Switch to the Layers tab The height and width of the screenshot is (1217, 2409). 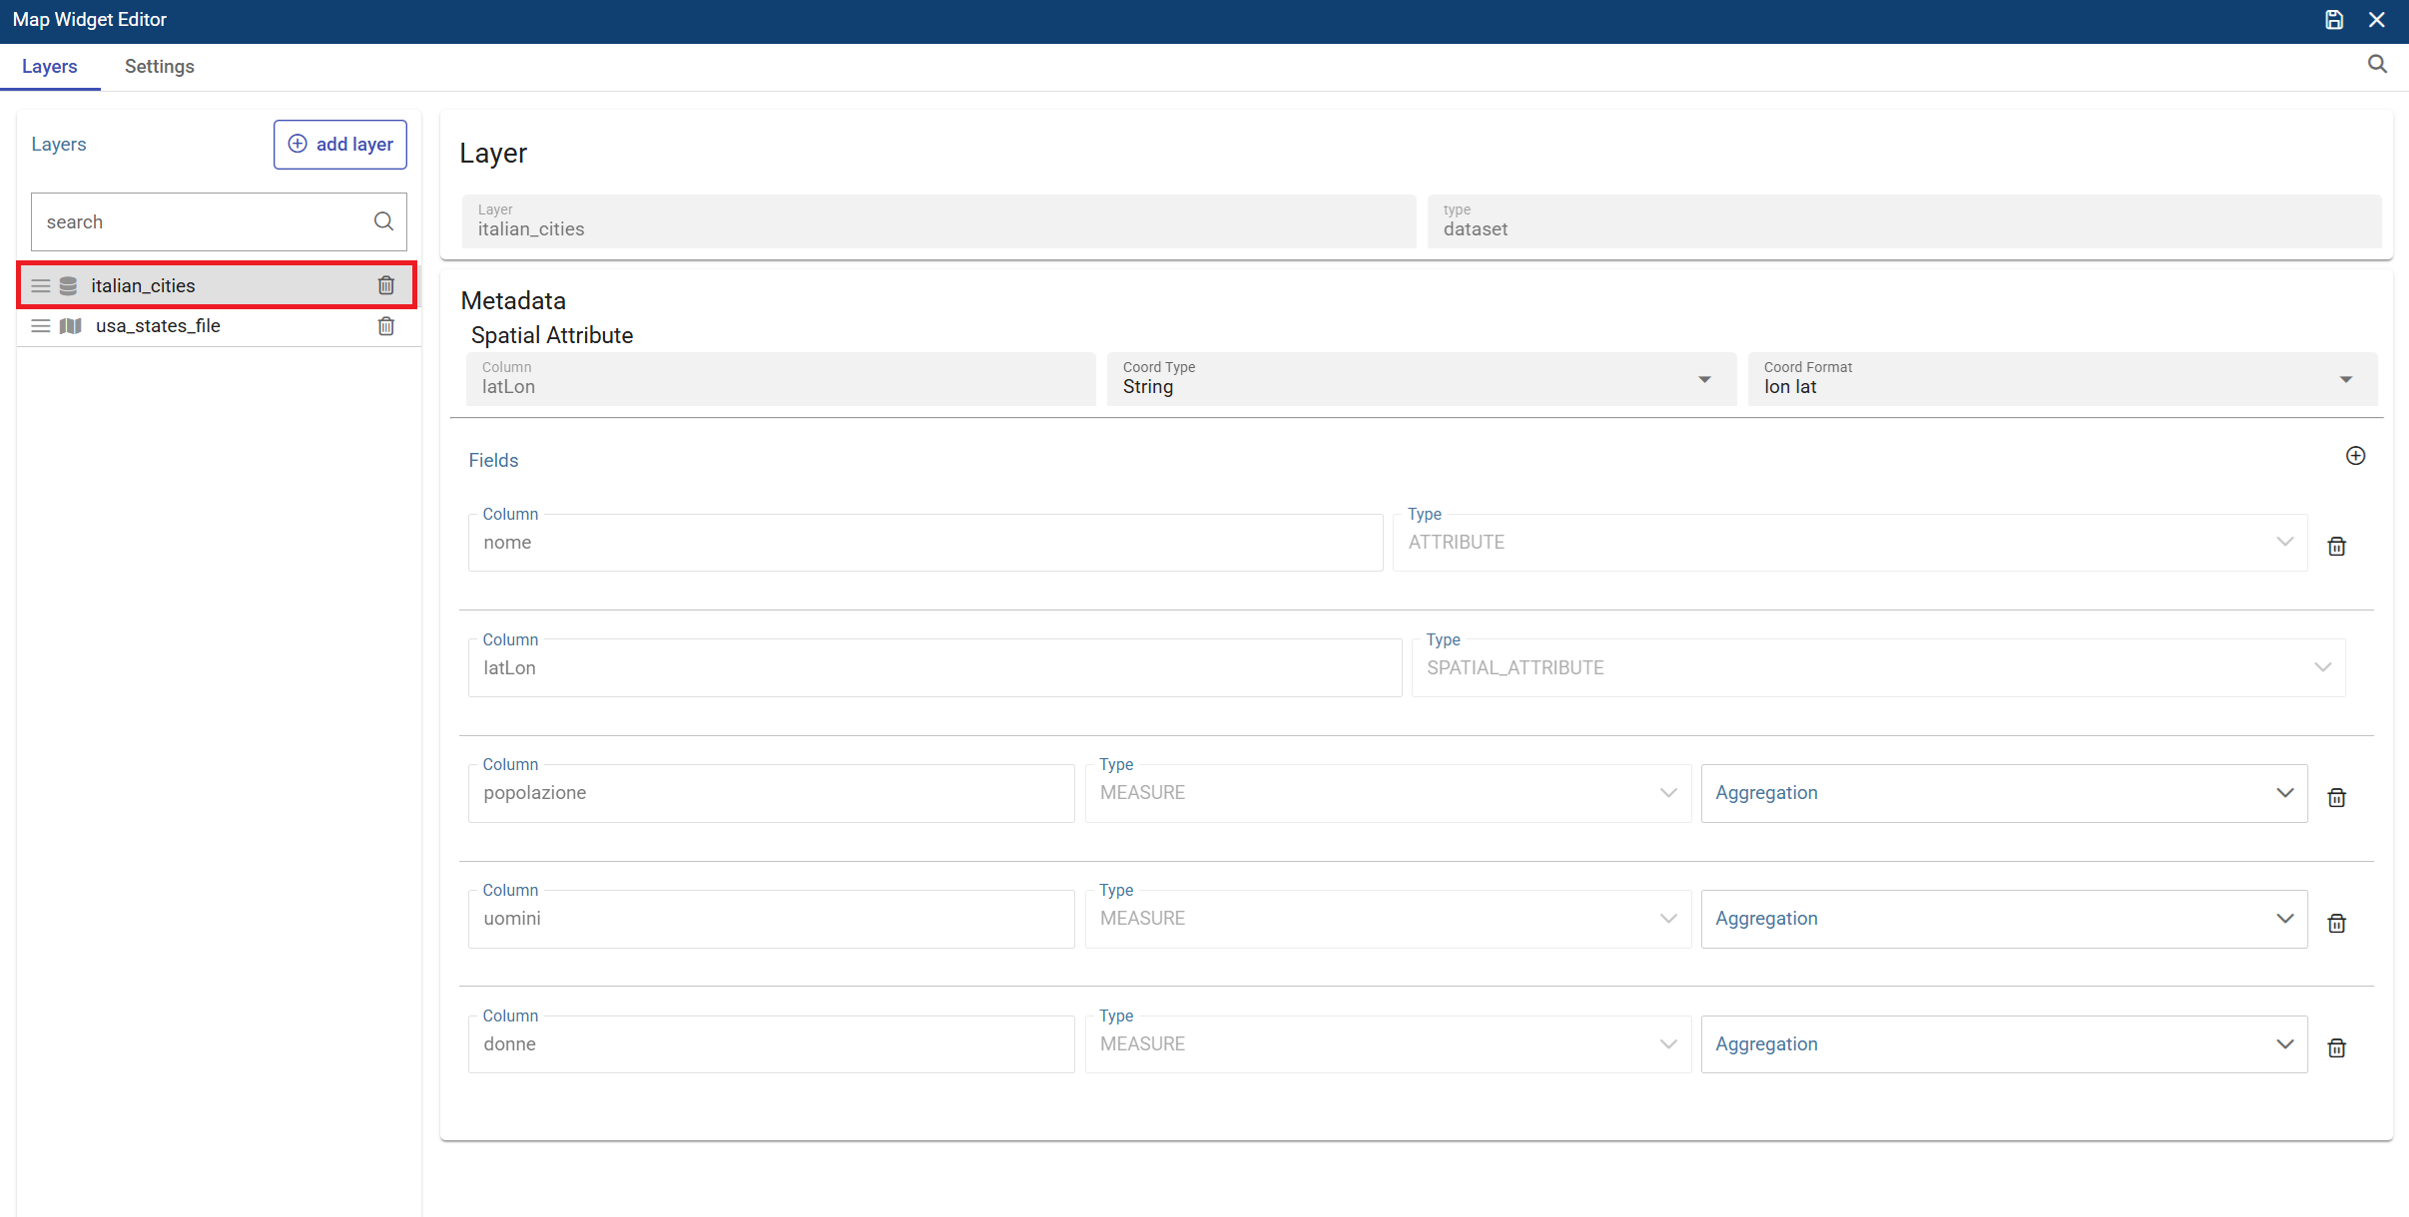click(50, 67)
